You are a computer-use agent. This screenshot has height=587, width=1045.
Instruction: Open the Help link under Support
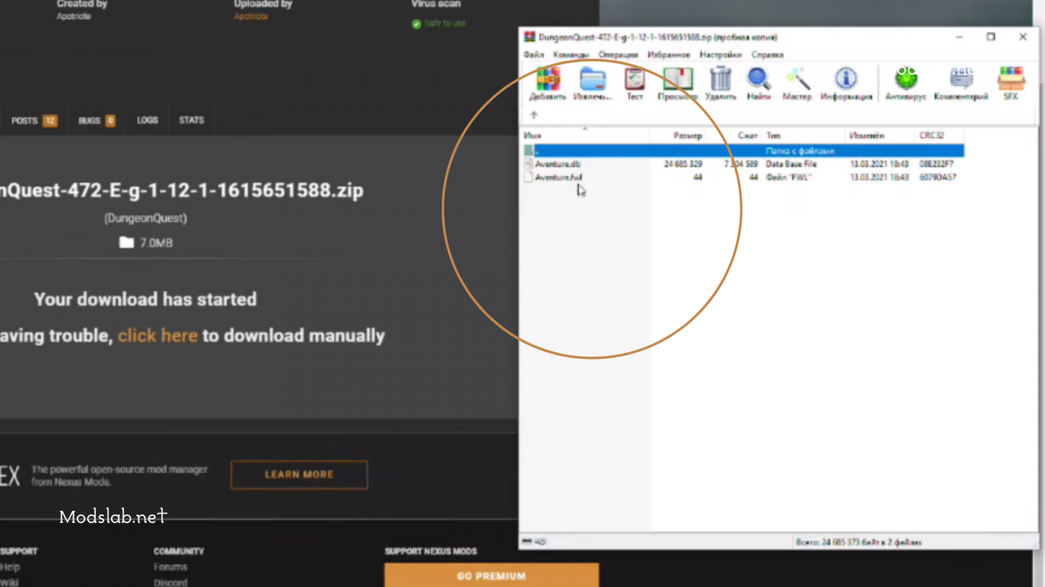pos(10,567)
